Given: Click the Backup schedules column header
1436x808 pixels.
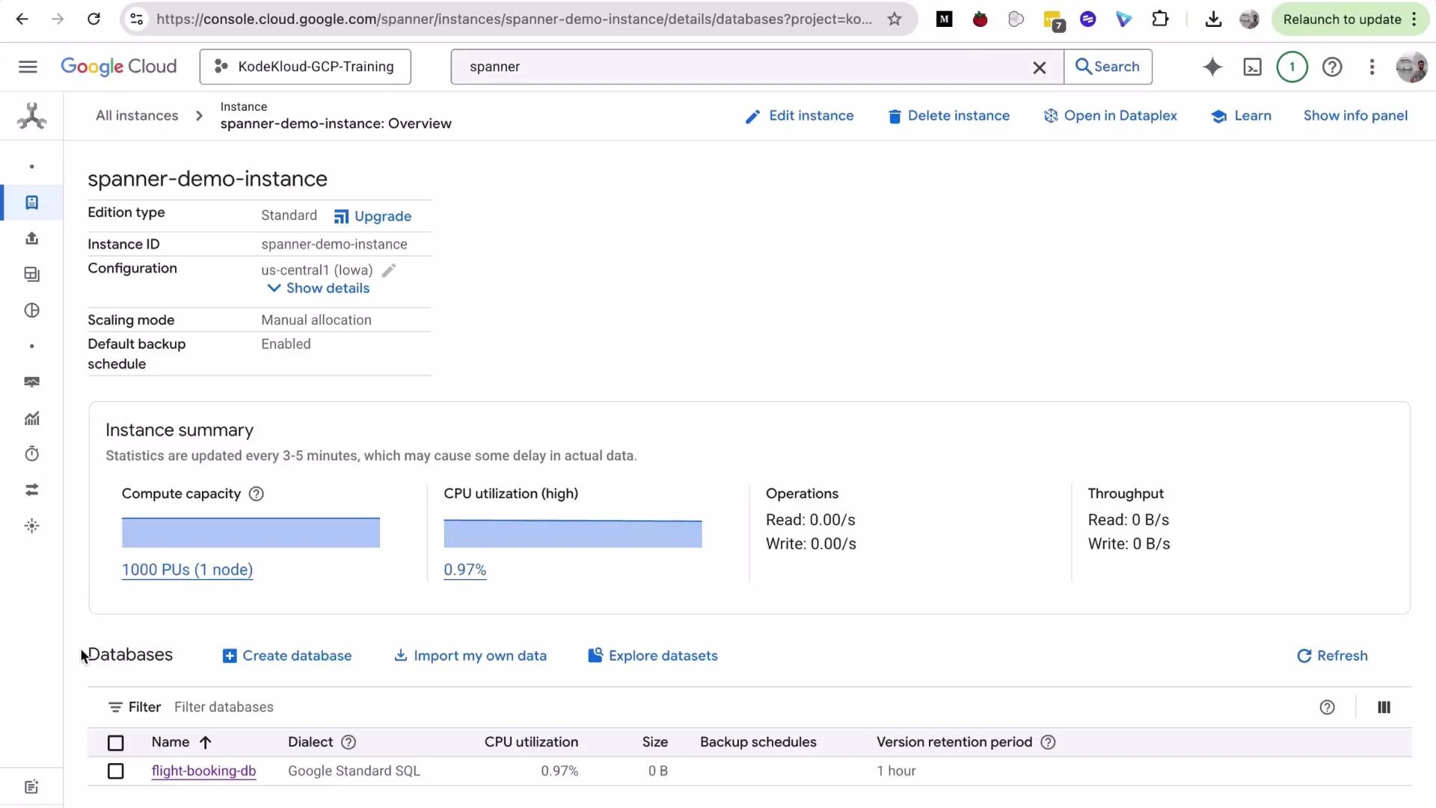Looking at the screenshot, I should [x=758, y=742].
